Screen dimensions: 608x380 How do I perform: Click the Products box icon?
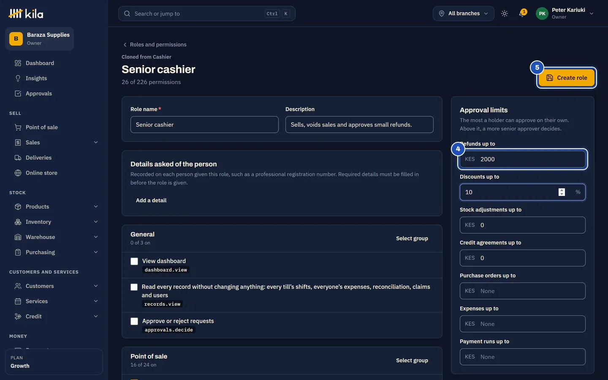click(18, 207)
